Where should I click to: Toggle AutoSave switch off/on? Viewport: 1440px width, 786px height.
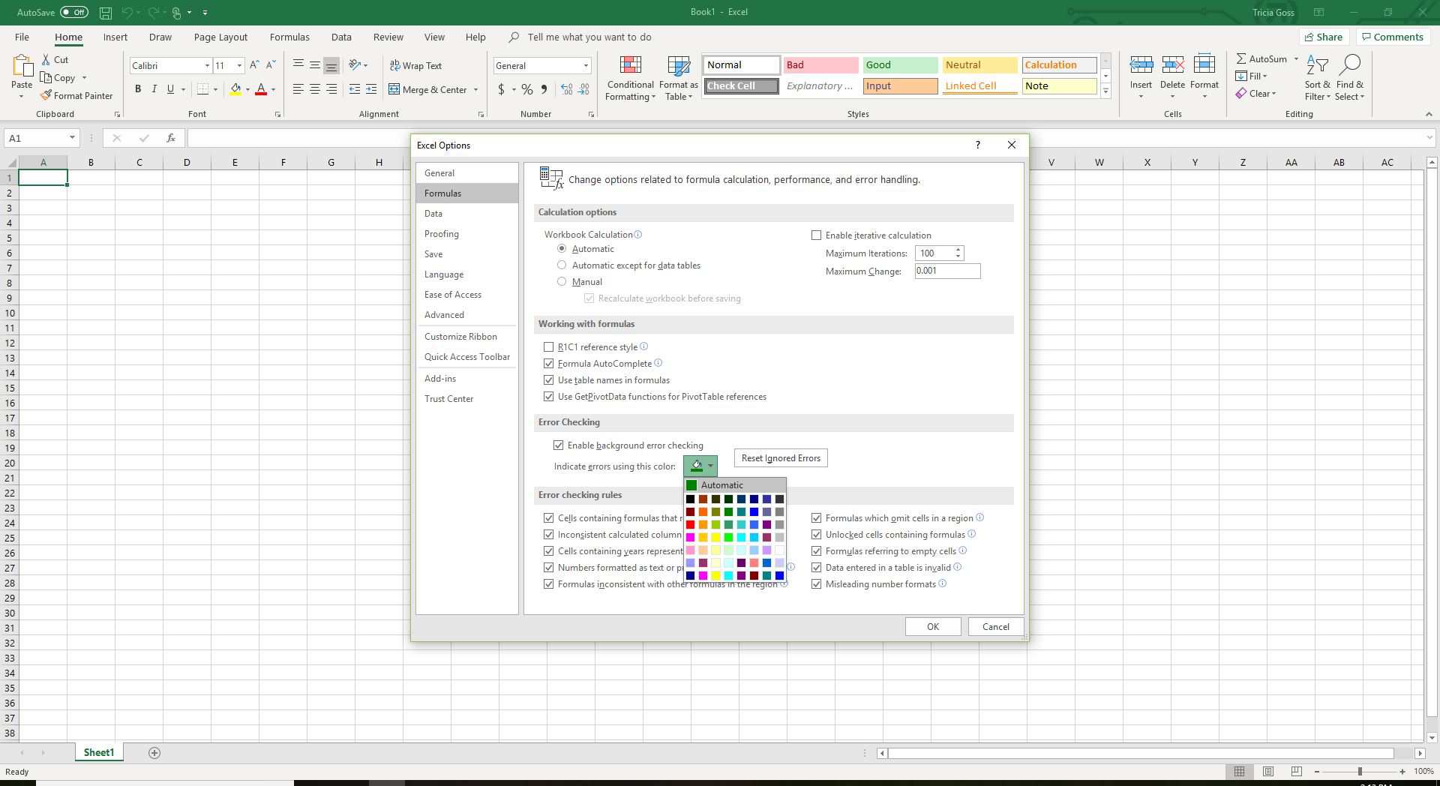pyautogui.click(x=73, y=12)
